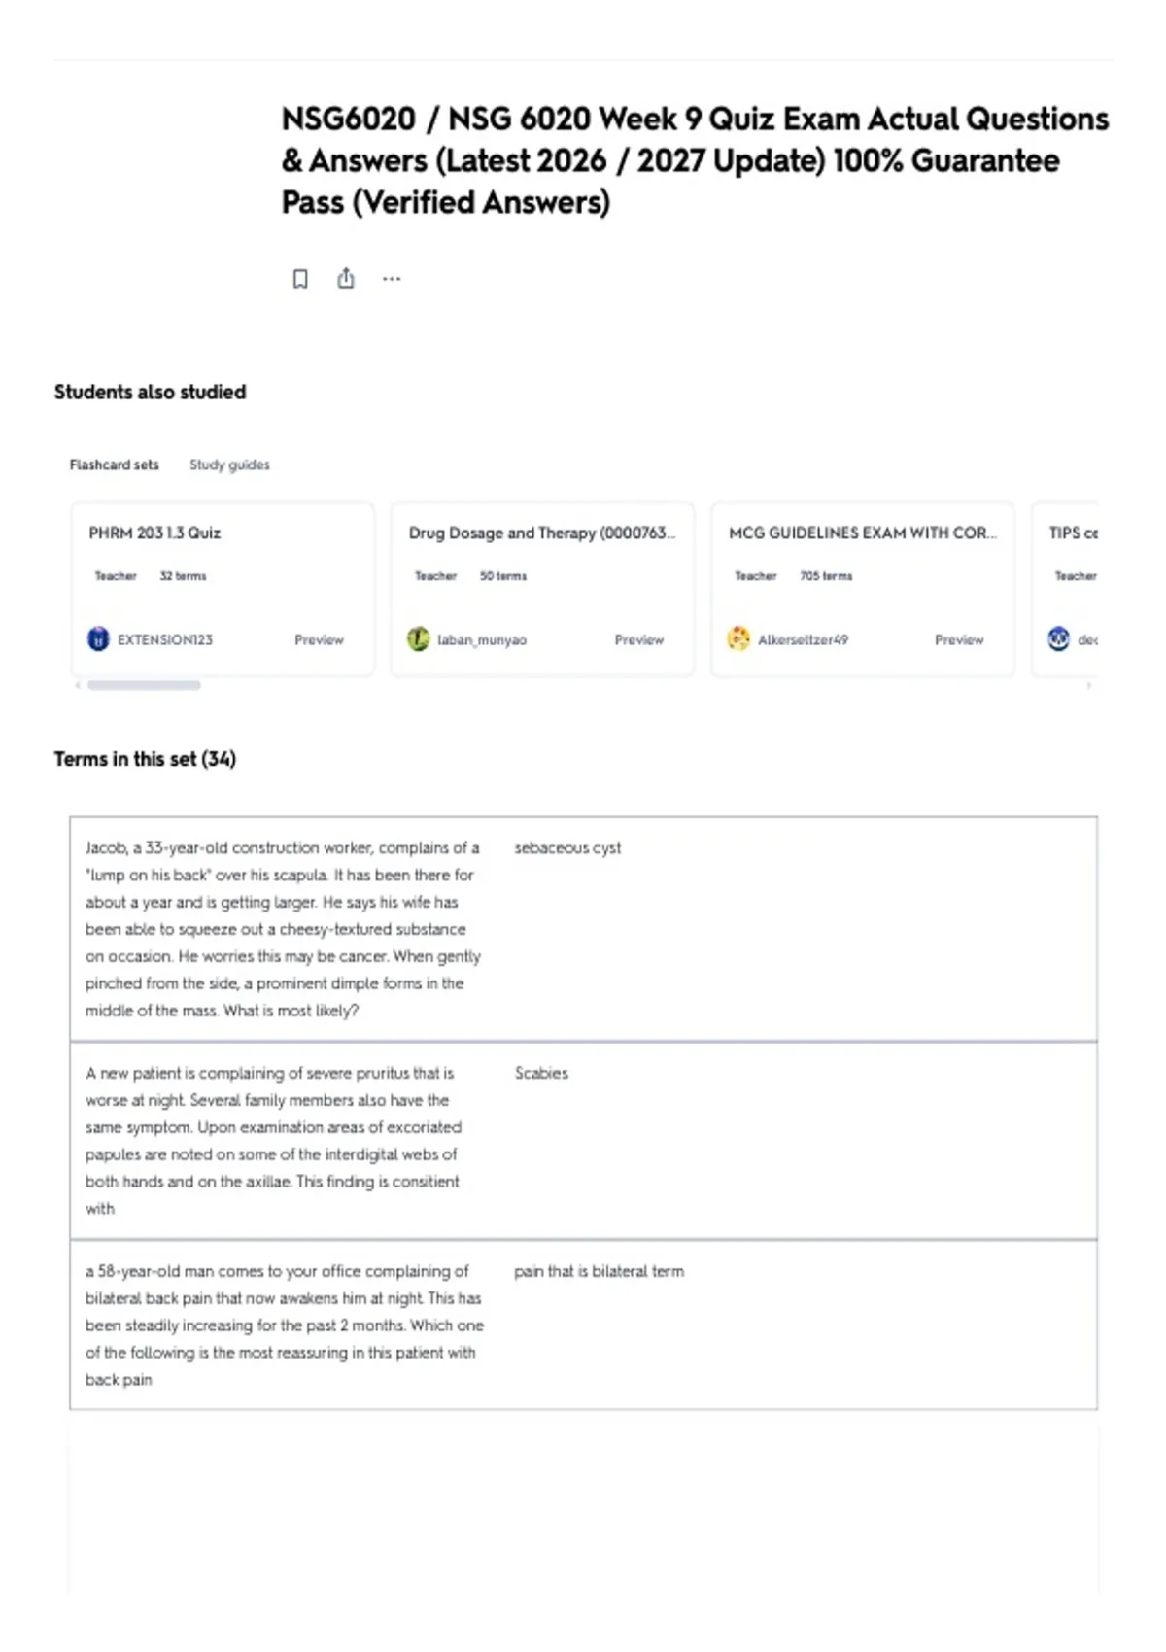Select the Scabies answer term row
This screenshot has width=1166, height=1652.
[584, 1141]
